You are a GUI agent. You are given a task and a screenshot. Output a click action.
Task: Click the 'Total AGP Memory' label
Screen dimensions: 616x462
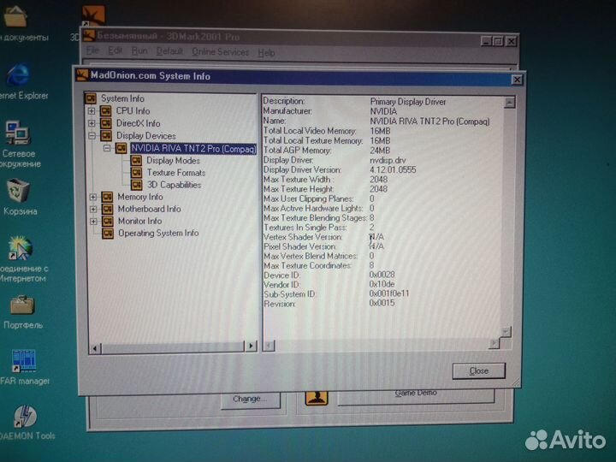pyautogui.click(x=297, y=150)
